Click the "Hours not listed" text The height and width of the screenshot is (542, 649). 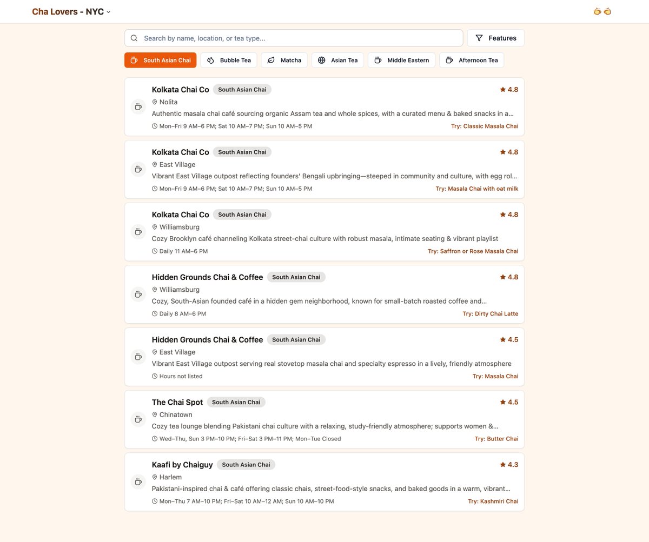[x=181, y=376]
